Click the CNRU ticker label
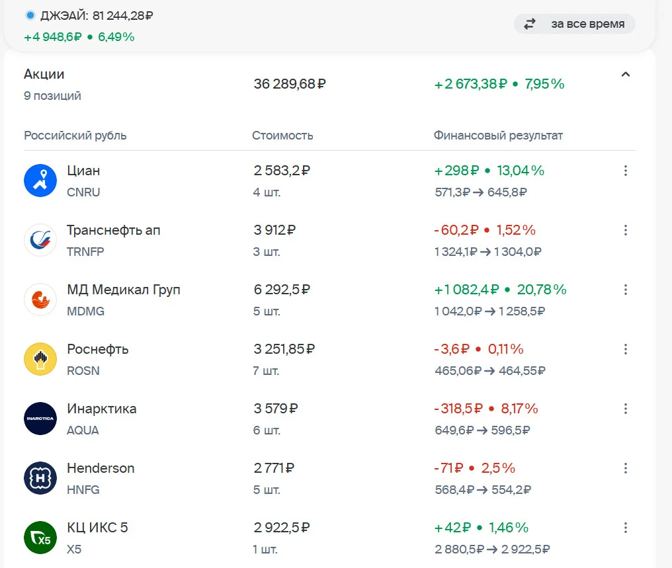The height and width of the screenshot is (568, 672). pyautogui.click(x=83, y=192)
